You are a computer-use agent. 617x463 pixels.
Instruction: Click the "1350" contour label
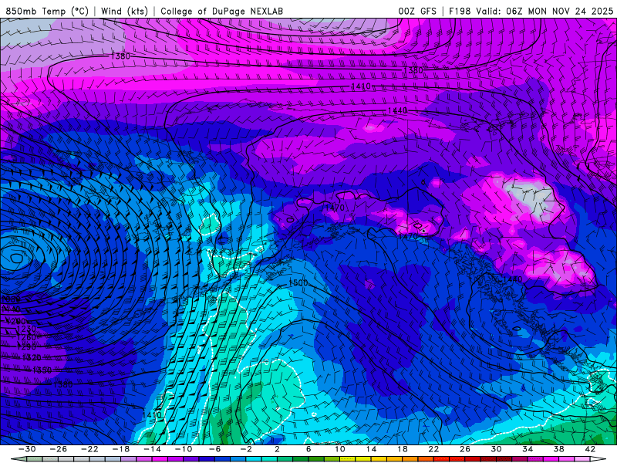(x=42, y=370)
